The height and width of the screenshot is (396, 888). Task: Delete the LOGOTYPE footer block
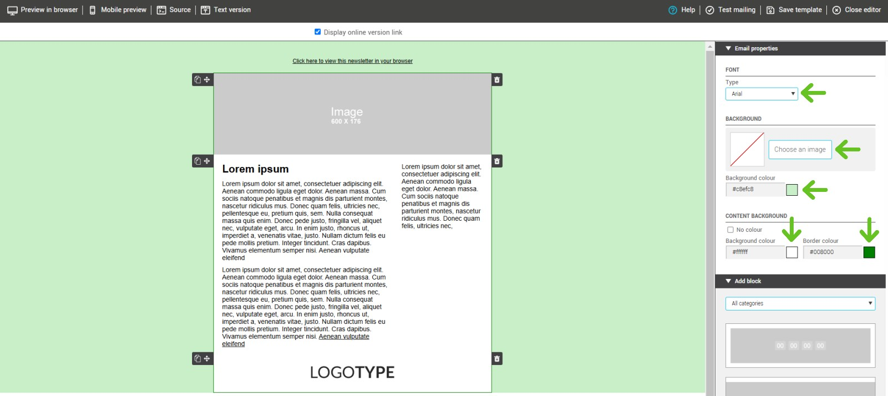tap(497, 359)
